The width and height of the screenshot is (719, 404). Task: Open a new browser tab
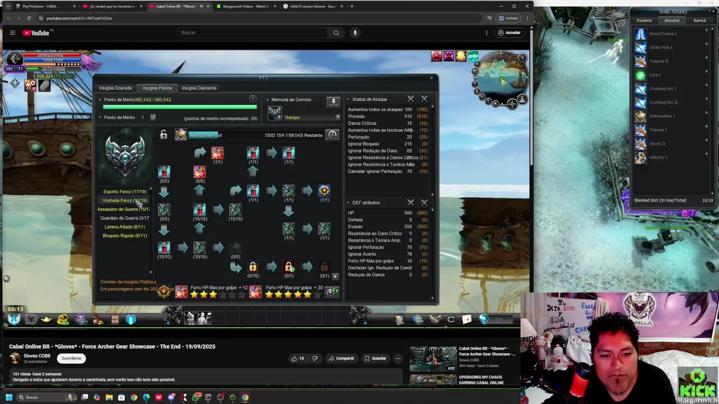pos(352,6)
